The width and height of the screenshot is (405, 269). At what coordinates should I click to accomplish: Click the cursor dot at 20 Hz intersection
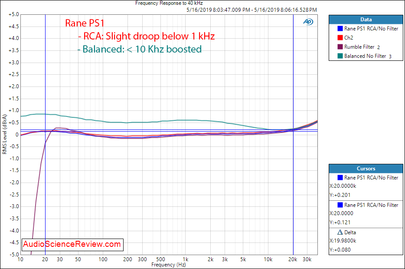(46, 132)
